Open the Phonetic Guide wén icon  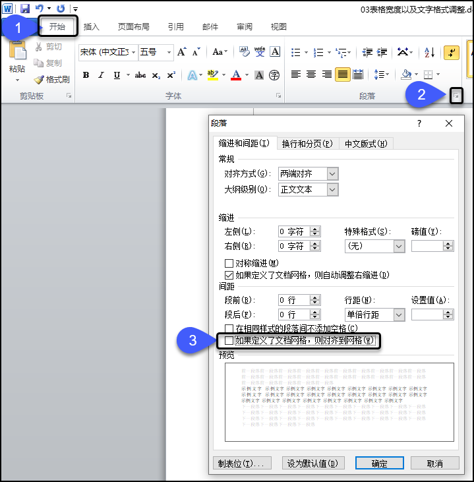coord(260,51)
